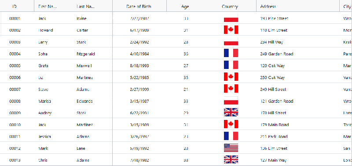Sort by the ID column header

(x=15, y=7)
